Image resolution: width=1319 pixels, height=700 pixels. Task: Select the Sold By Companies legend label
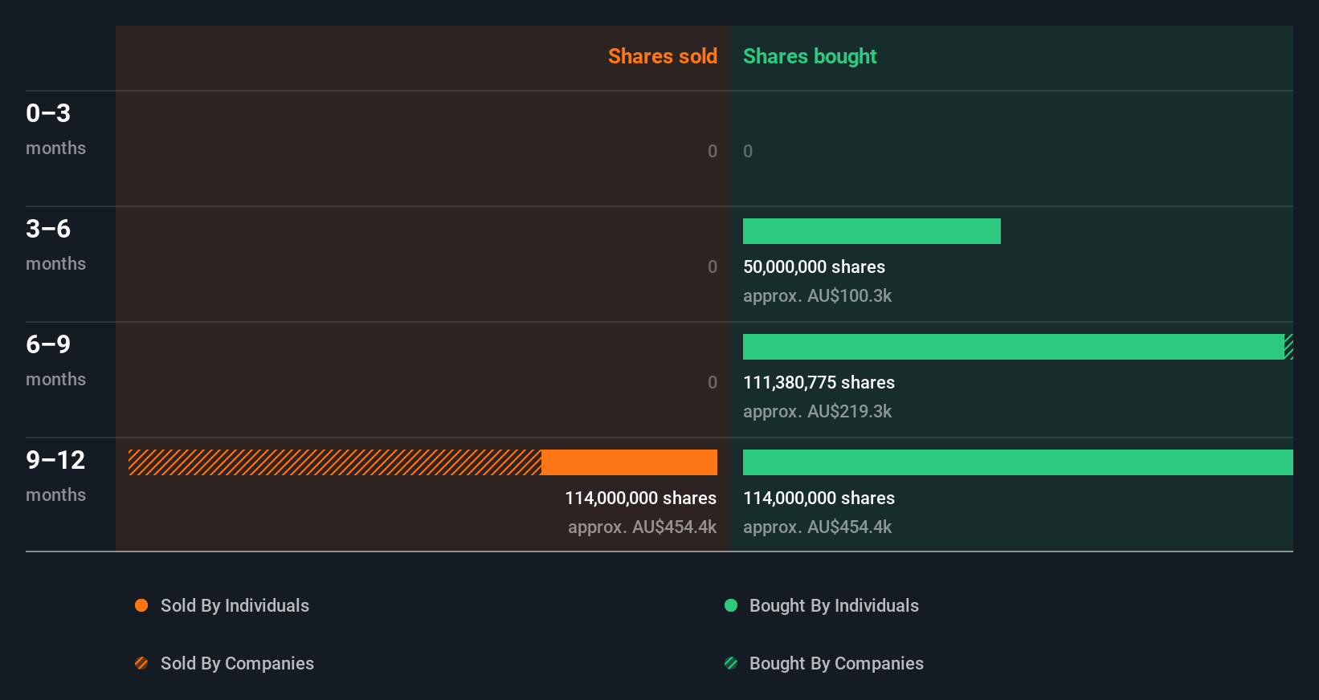[x=237, y=663]
